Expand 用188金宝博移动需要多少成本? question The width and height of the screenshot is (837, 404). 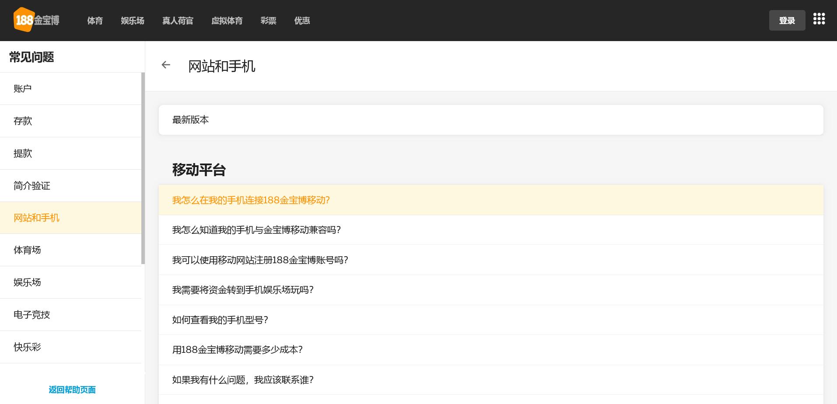490,350
